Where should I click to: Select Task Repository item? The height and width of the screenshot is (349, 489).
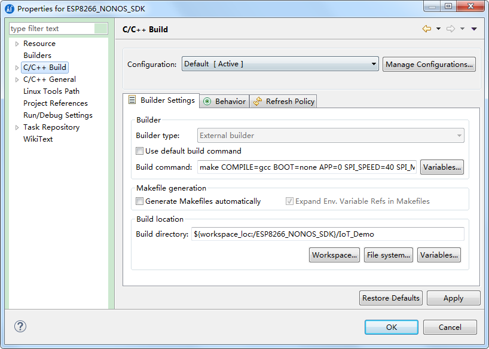click(51, 127)
